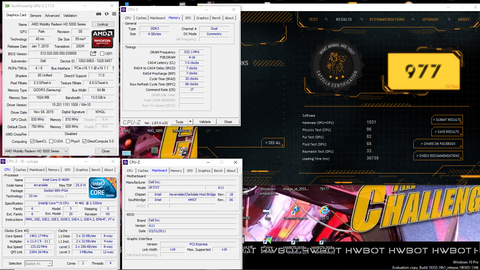Click the Loading Time value 36739
Viewport: 480px width, 270px height.
point(373,158)
